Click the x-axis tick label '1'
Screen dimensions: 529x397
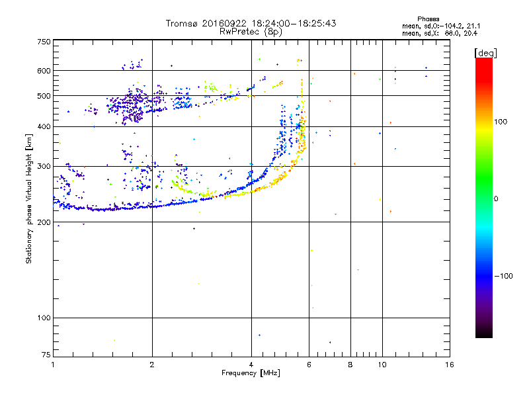tap(53, 365)
